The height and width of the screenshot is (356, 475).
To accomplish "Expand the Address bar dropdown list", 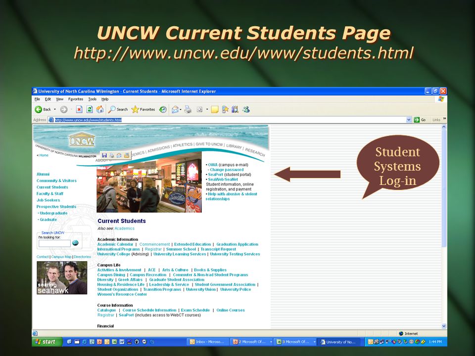I will click(409, 120).
